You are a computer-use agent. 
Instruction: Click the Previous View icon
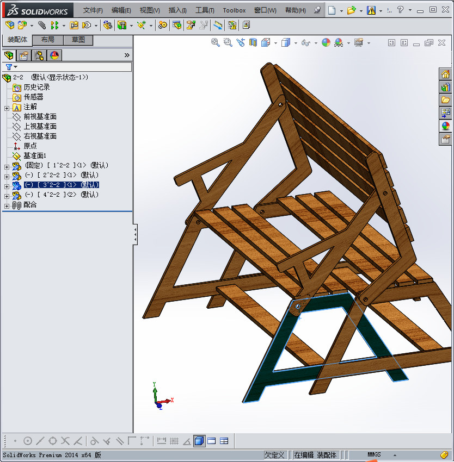[x=240, y=43]
